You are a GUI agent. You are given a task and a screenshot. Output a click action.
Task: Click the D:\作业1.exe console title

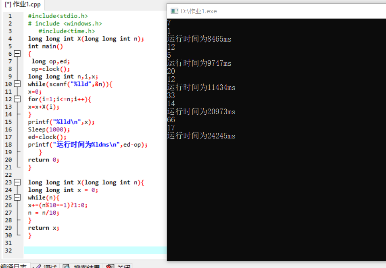tap(199, 11)
